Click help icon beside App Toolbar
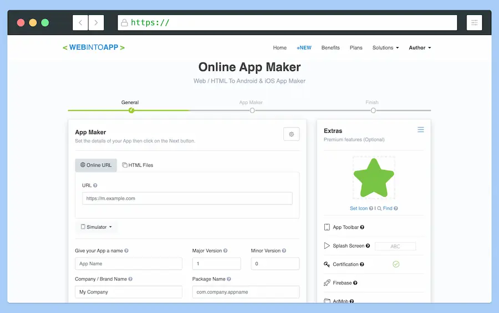This screenshot has width=499, height=313. pyautogui.click(x=362, y=227)
